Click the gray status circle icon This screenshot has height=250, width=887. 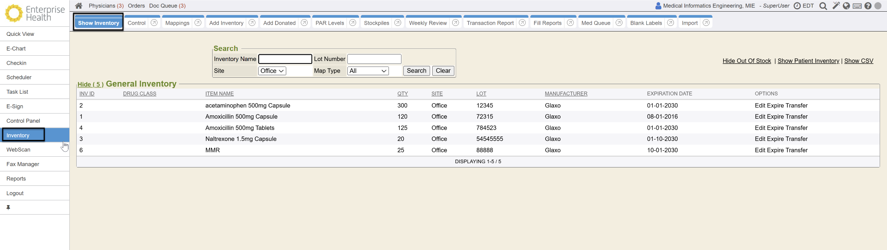tap(878, 6)
